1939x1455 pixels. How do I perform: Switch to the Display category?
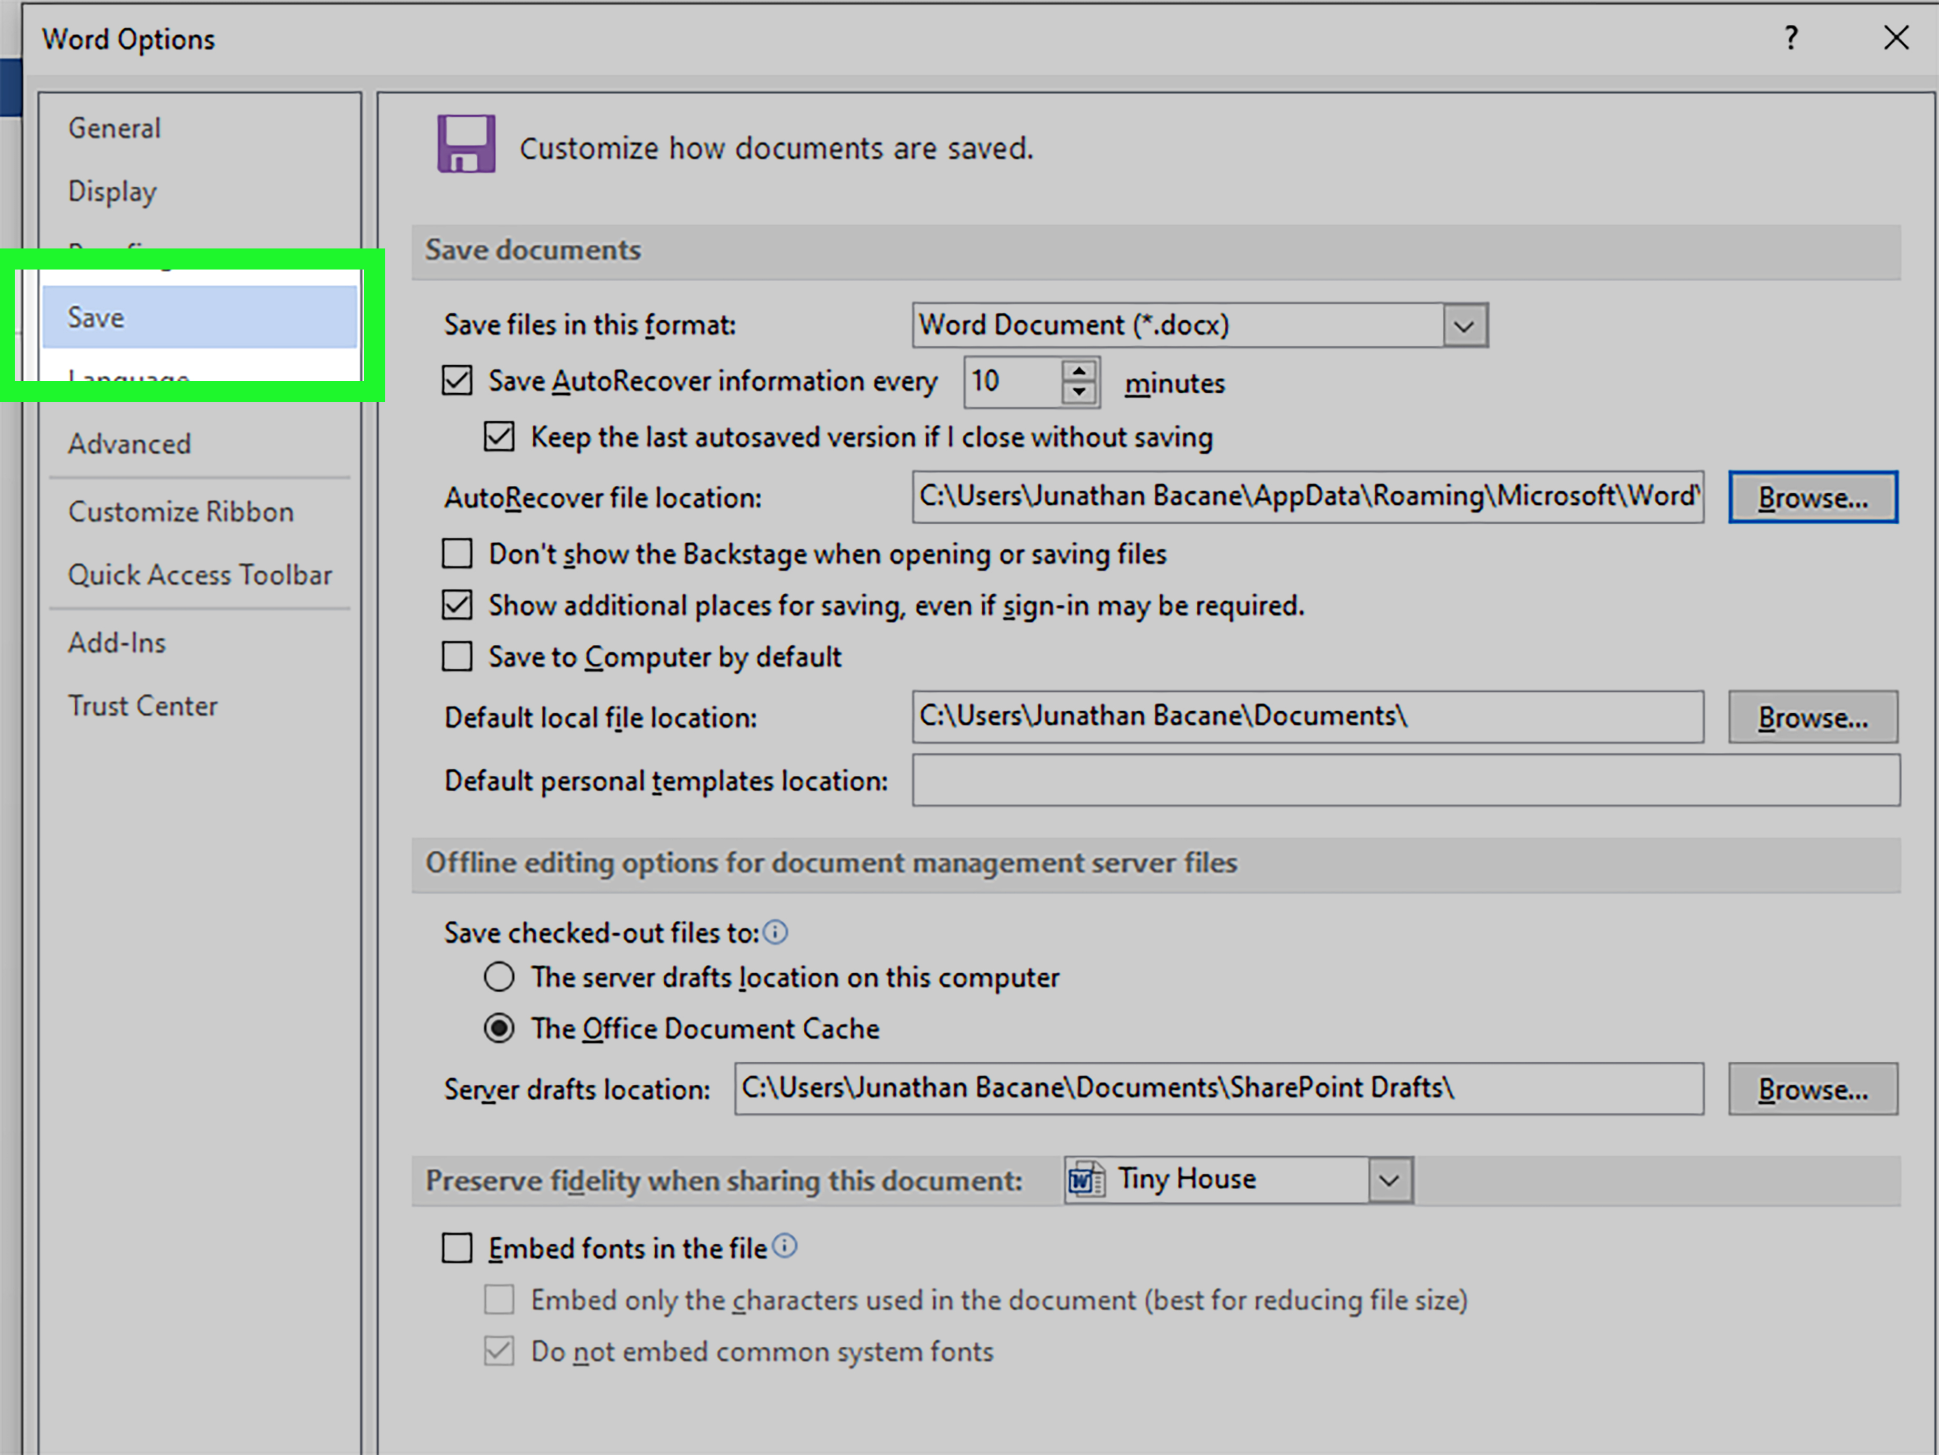click(x=113, y=191)
